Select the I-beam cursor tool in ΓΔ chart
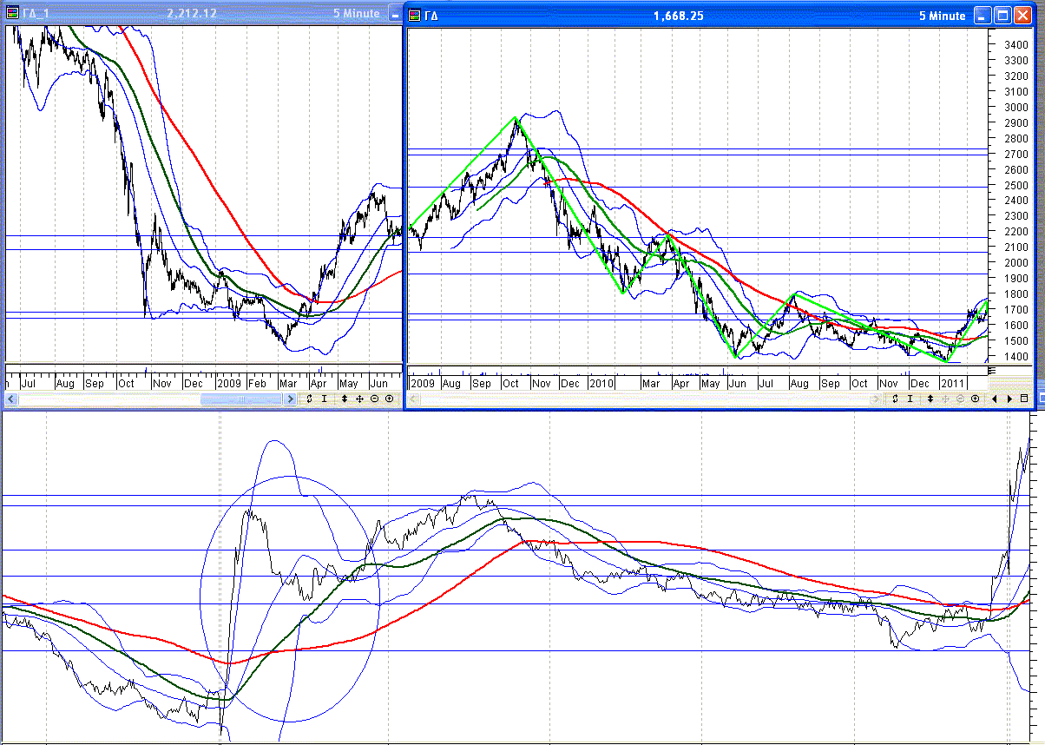 pos(910,399)
